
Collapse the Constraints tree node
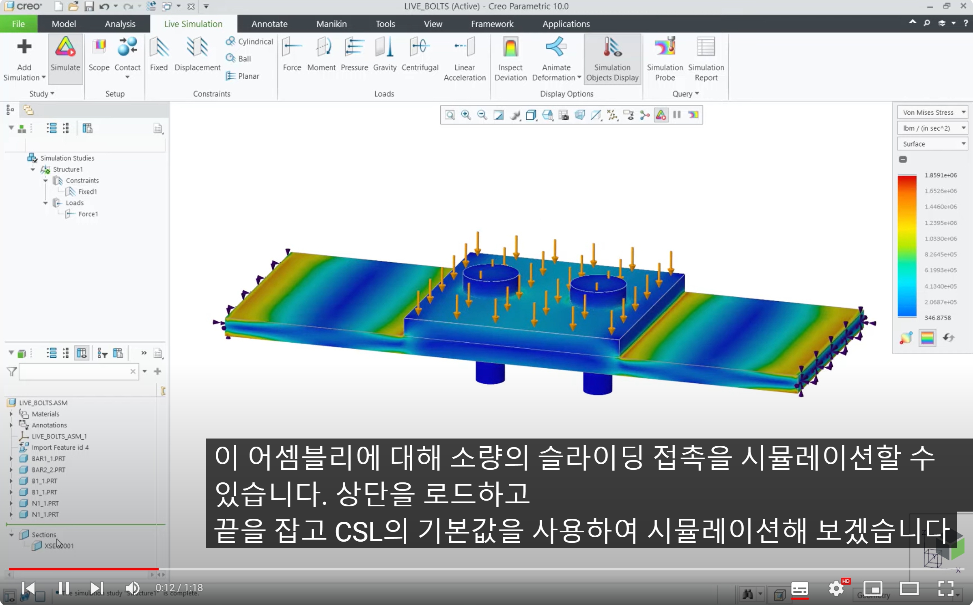point(45,181)
